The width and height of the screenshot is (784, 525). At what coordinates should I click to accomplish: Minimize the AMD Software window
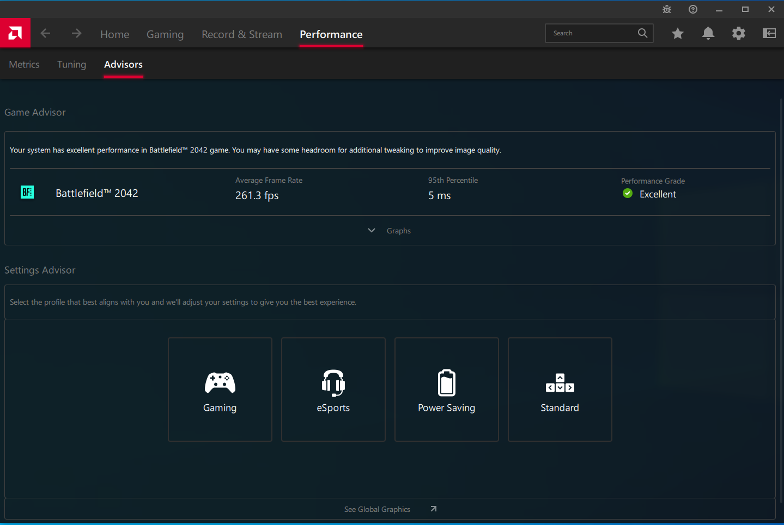pyautogui.click(x=719, y=9)
